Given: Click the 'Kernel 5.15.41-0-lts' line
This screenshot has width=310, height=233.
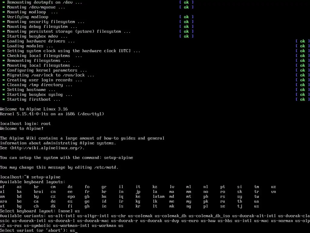Looking at the screenshot, I should [52, 114].
